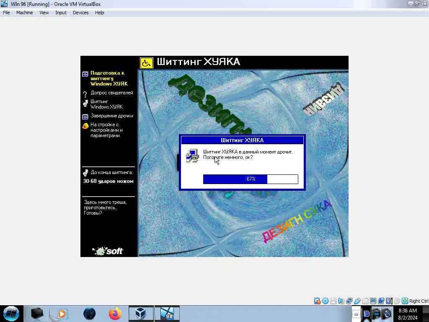Viewport: 429px width, 322px height.
Task: Click the question mark icon beside Допрос свидетелей
Action: (x=85, y=94)
